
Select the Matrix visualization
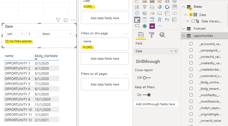[152, 20]
